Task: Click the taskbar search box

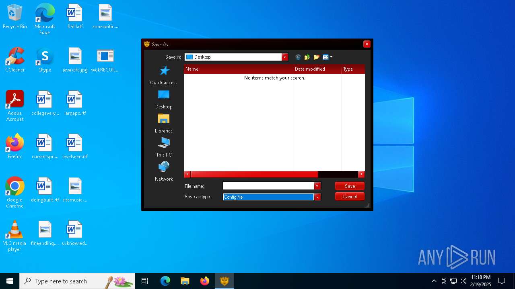Action: [x=77, y=281]
